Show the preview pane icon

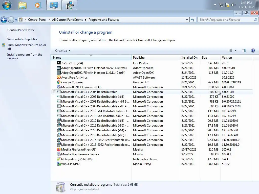tap(244, 51)
